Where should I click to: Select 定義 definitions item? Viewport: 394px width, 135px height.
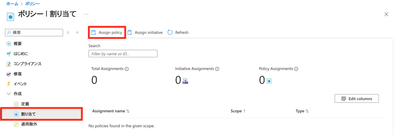(22, 104)
